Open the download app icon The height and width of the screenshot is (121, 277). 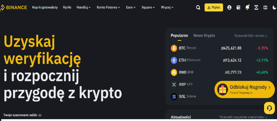pos(256,8)
